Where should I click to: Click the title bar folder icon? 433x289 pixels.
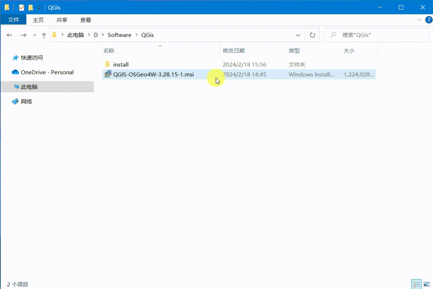[x=7, y=7]
